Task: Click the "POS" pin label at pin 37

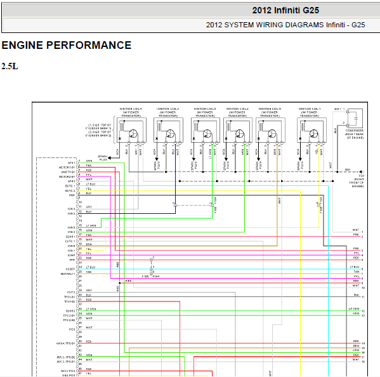Action: coord(72,329)
